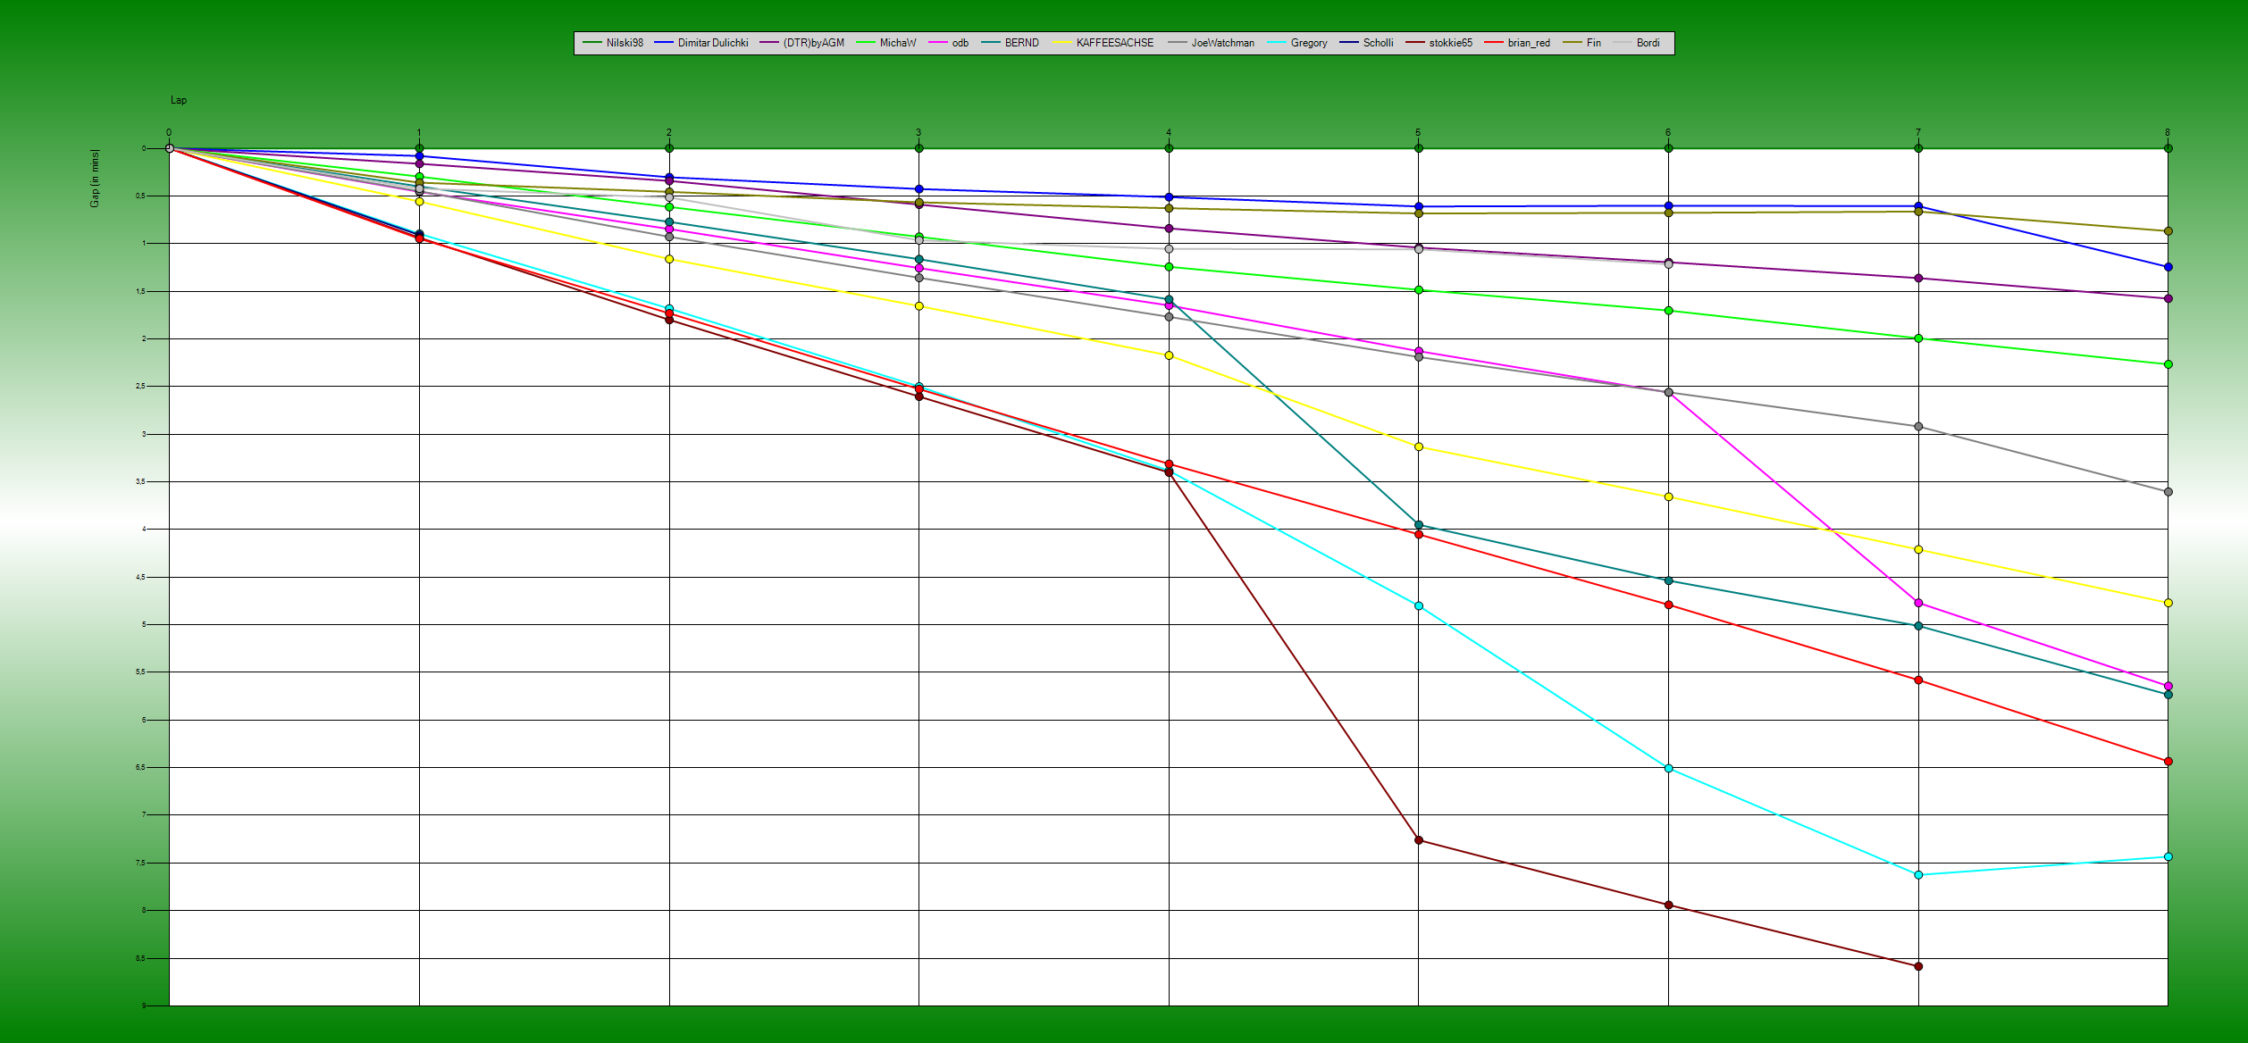The width and height of the screenshot is (2248, 1043).
Task: Click the Lap axis label
Action: tap(178, 100)
